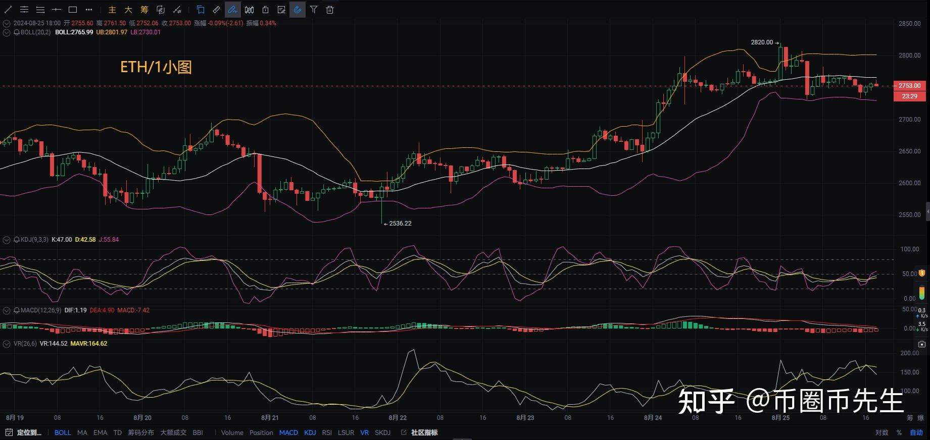
Task: Delete drawings with the trash icon
Action: click(330, 10)
